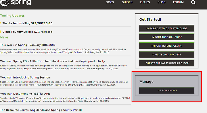
Task: Click the Spring leaf logo icon
Action: pos(4,3)
